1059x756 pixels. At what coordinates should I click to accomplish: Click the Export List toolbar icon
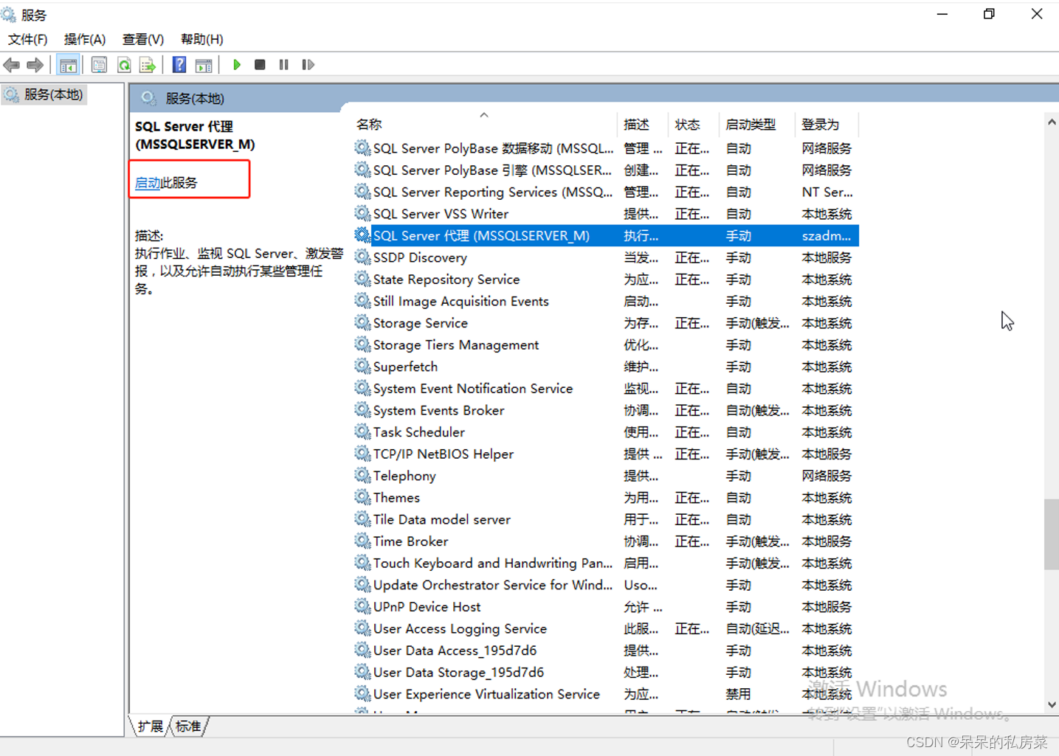pos(148,65)
